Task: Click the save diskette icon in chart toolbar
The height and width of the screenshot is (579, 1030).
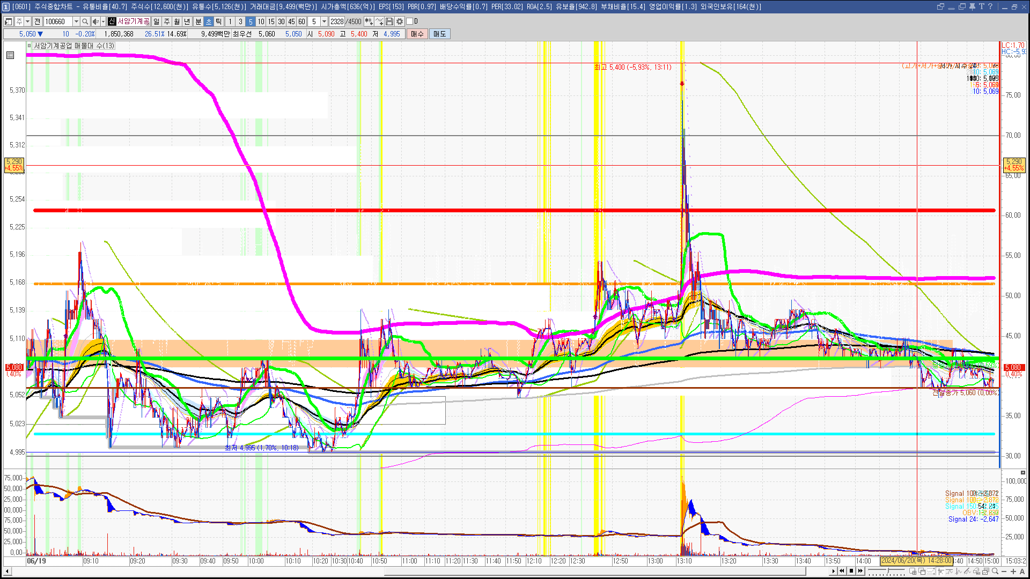Action: click(x=389, y=21)
